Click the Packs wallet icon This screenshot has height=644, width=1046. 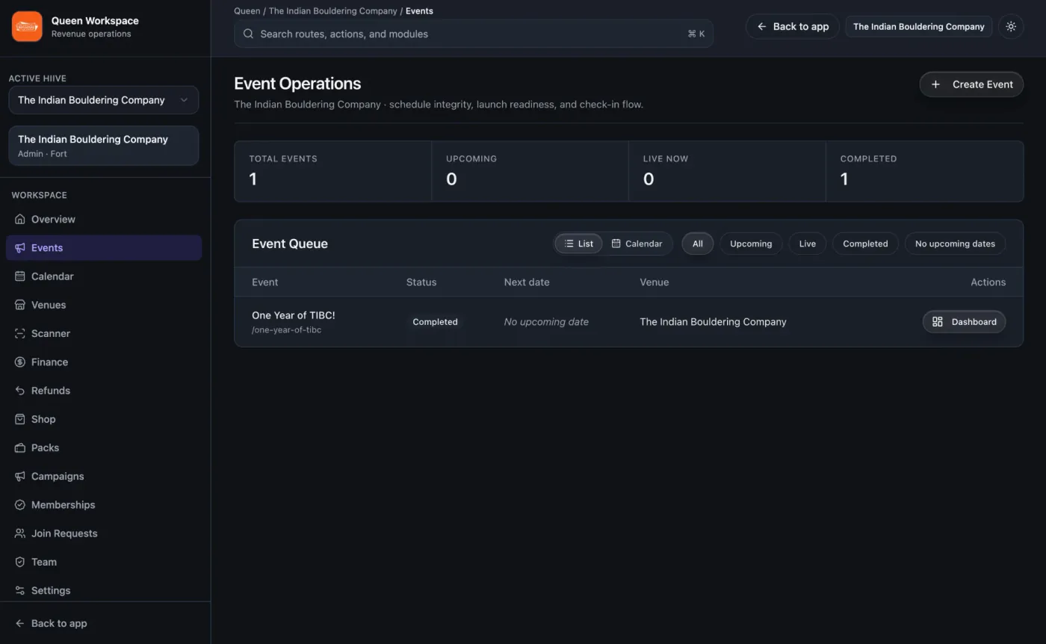coord(20,448)
